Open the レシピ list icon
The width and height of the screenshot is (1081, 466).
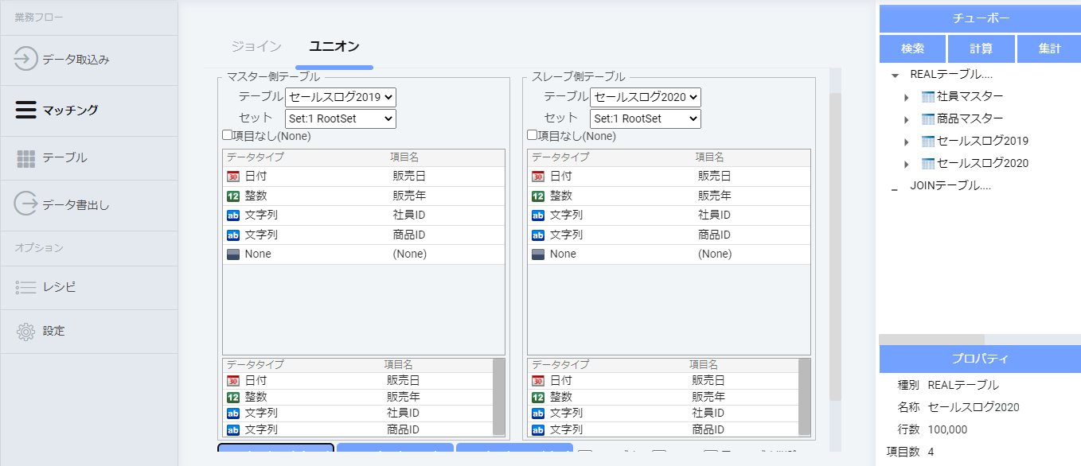[x=26, y=288]
